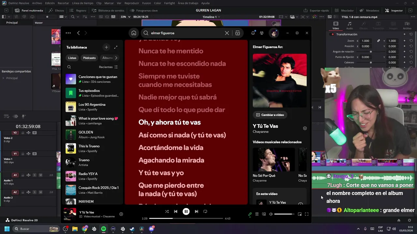
Task: Open This Is Trueno playlist
Action: click(92, 148)
